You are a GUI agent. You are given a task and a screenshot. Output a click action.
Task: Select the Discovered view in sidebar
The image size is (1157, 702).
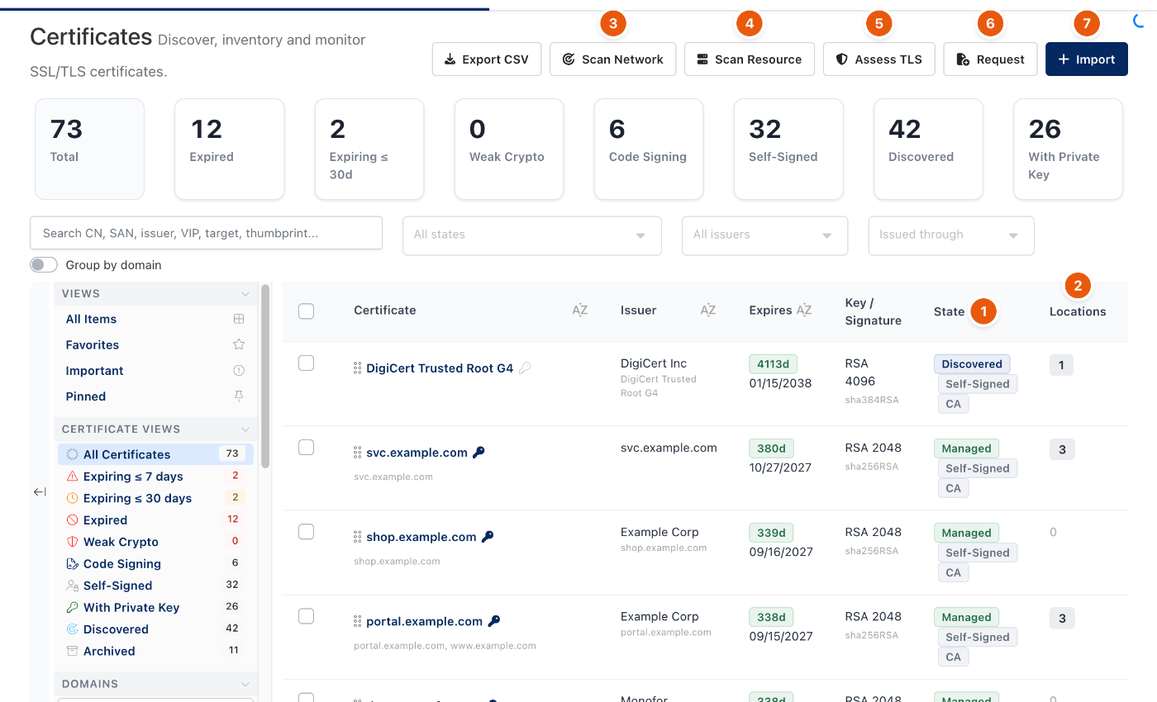click(157, 629)
